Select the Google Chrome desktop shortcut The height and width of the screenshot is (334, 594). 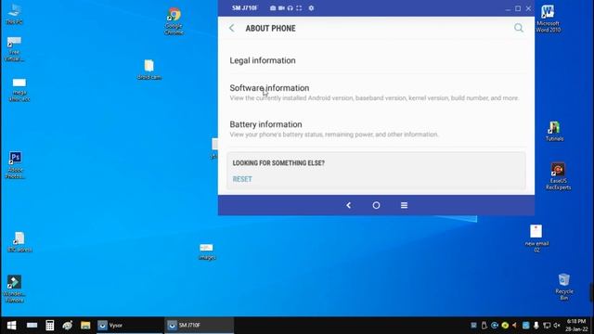[174, 21]
